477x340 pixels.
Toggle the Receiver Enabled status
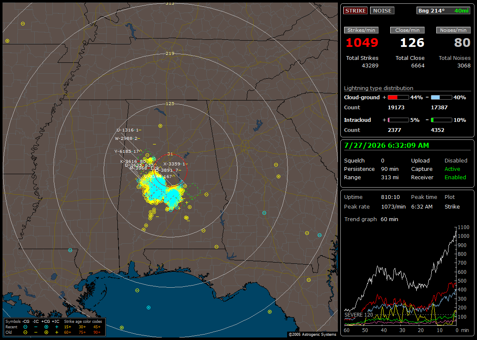[455, 177]
